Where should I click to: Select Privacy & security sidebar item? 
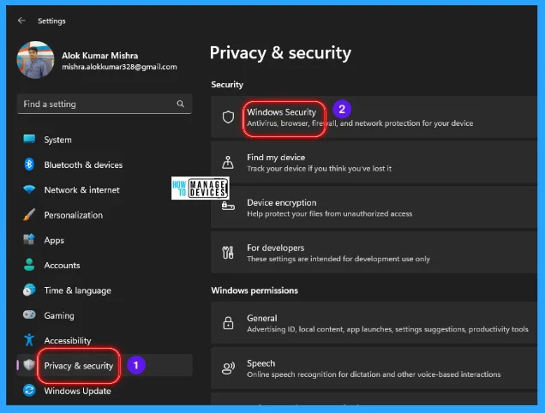(78, 366)
